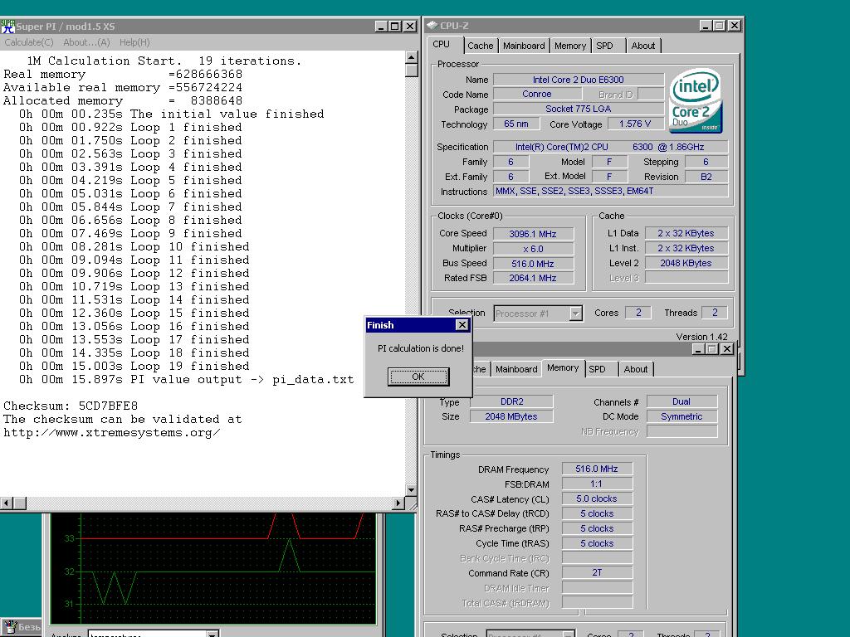
Task: Click OK in the Finish dialog
Action: (x=418, y=377)
